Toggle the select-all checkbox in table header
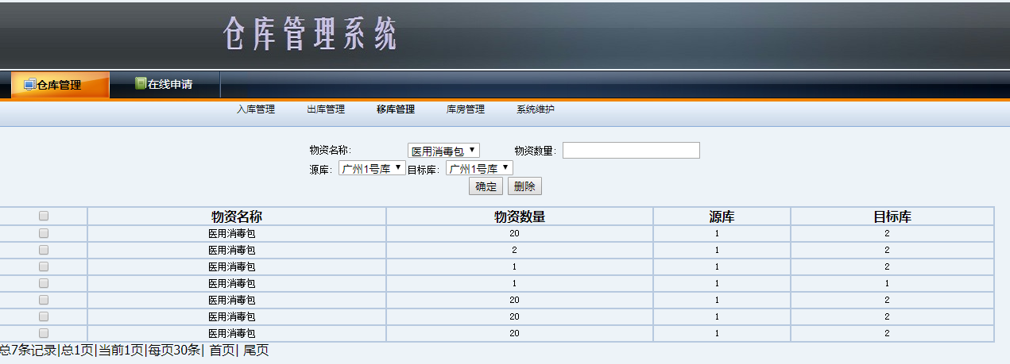The height and width of the screenshot is (364, 1010). click(44, 216)
